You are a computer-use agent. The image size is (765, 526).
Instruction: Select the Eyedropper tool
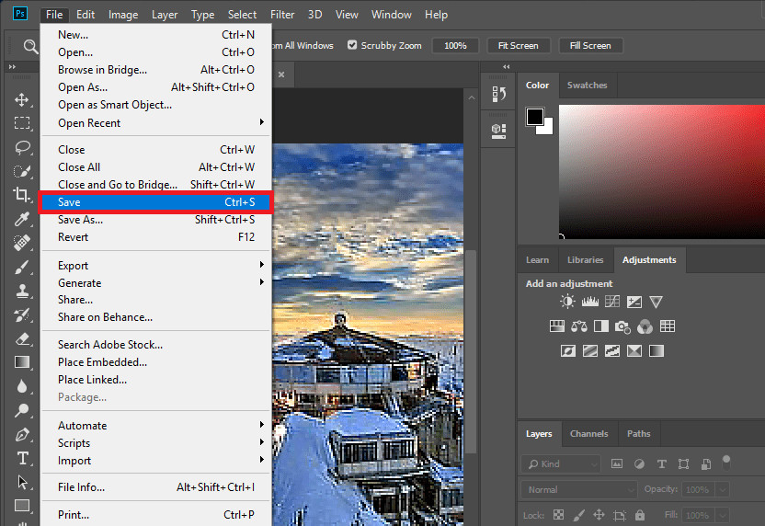(x=22, y=219)
